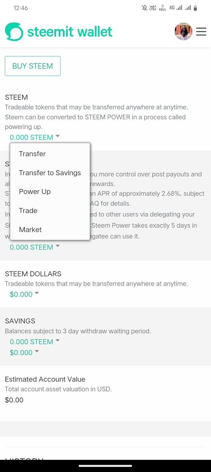
Task: Select Power Up in the menu
Action: pos(35,192)
